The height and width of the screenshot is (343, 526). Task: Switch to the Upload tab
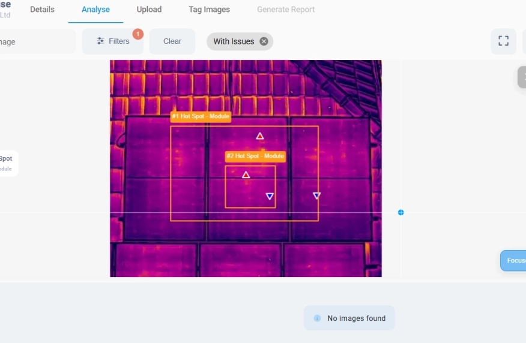pyautogui.click(x=149, y=10)
